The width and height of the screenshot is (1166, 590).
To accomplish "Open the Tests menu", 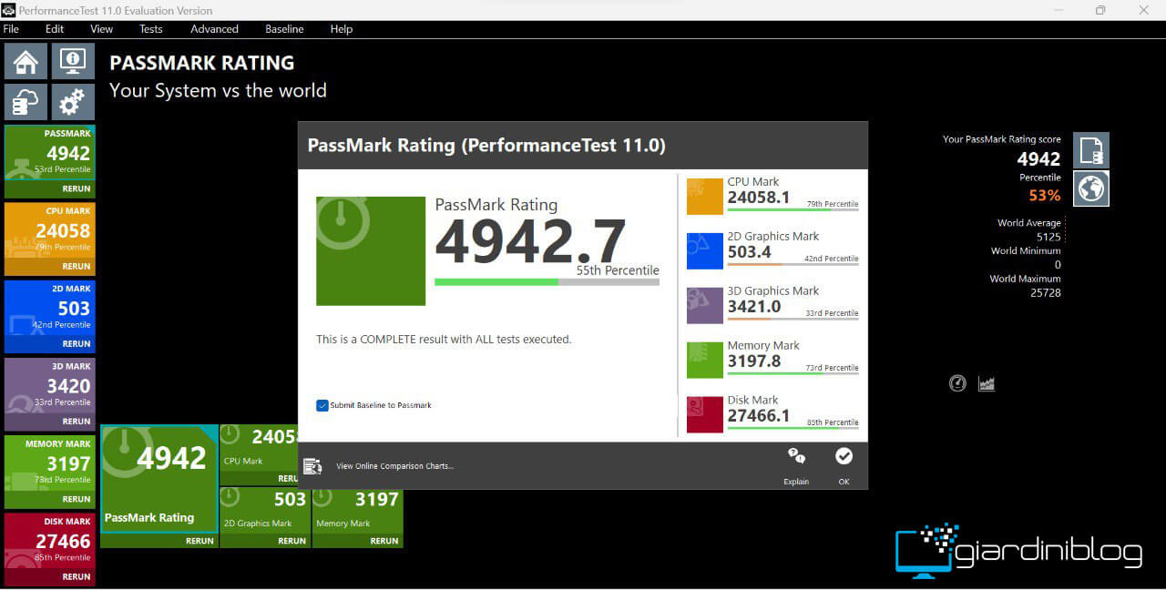I will [x=151, y=29].
